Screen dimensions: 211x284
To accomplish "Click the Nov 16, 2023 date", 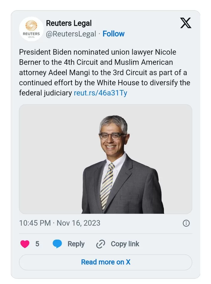I will coord(78,223).
